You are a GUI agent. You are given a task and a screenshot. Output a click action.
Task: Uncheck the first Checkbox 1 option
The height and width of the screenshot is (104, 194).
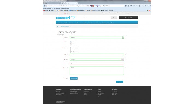pos(70,48)
